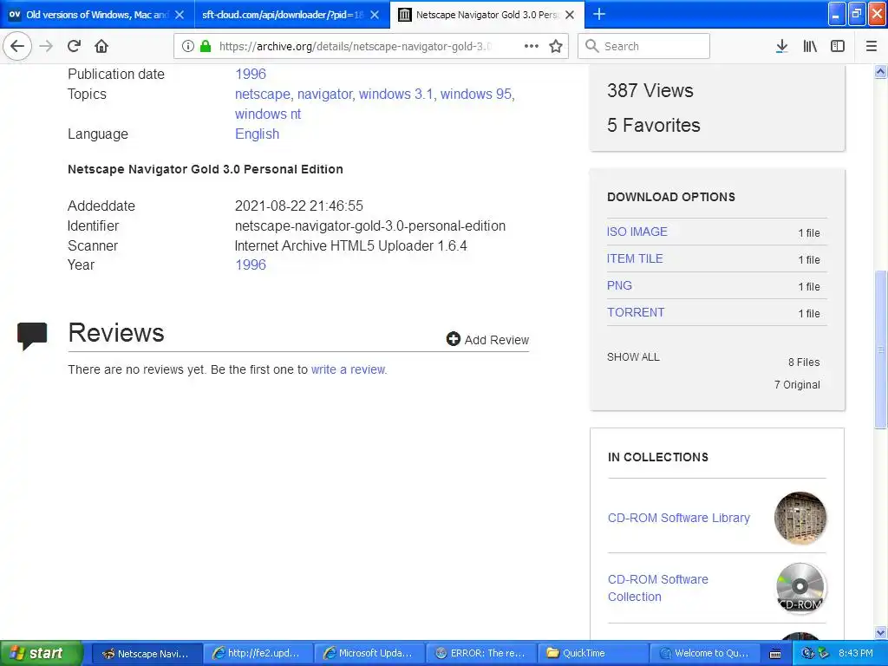Open the Windows start menu
The width and height of the screenshot is (888, 666).
[41, 654]
